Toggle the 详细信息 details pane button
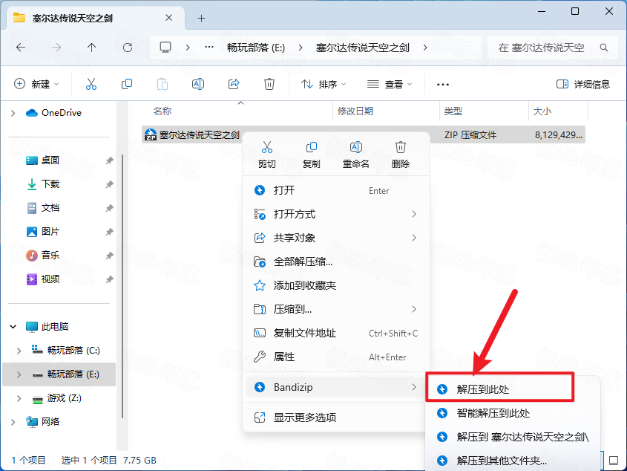Viewport: 627px width, 471px height. 583,84
